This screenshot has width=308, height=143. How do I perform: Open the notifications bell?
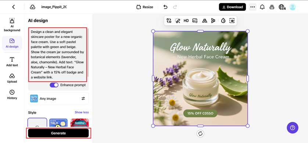[x=262, y=7]
